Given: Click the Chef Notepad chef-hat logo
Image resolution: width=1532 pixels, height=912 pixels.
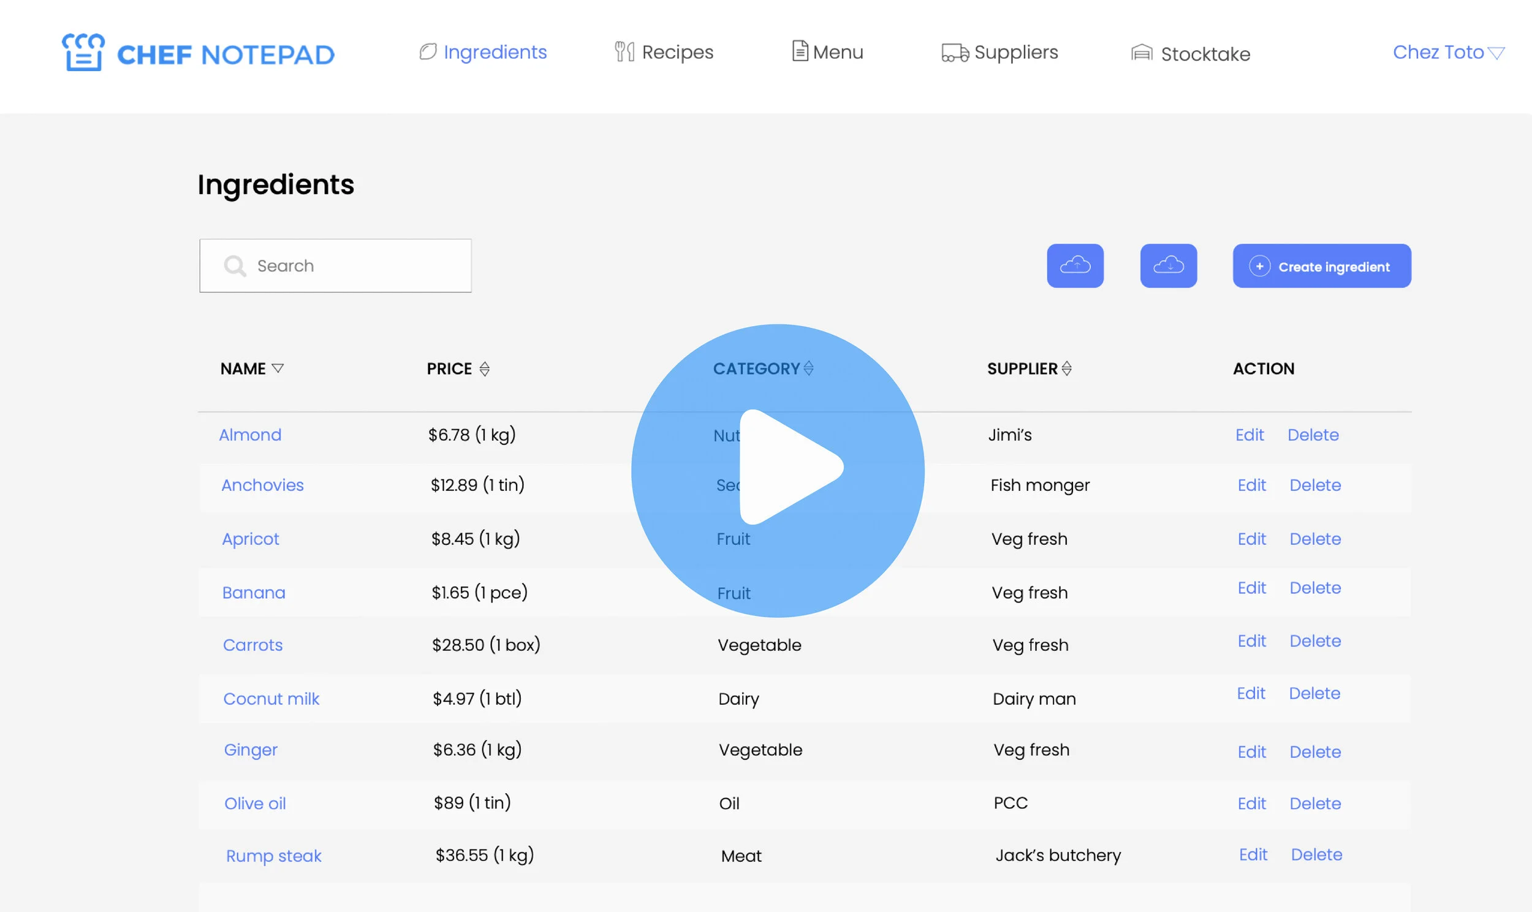Looking at the screenshot, I should [83, 53].
